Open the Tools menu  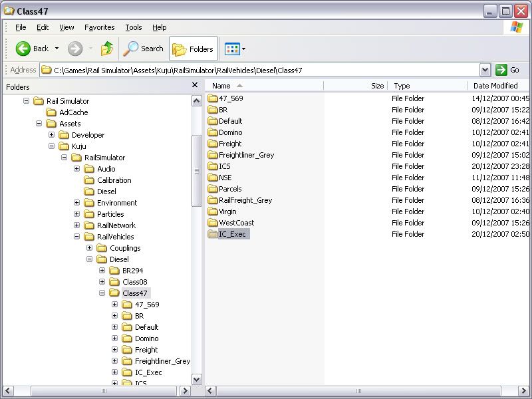coord(134,27)
